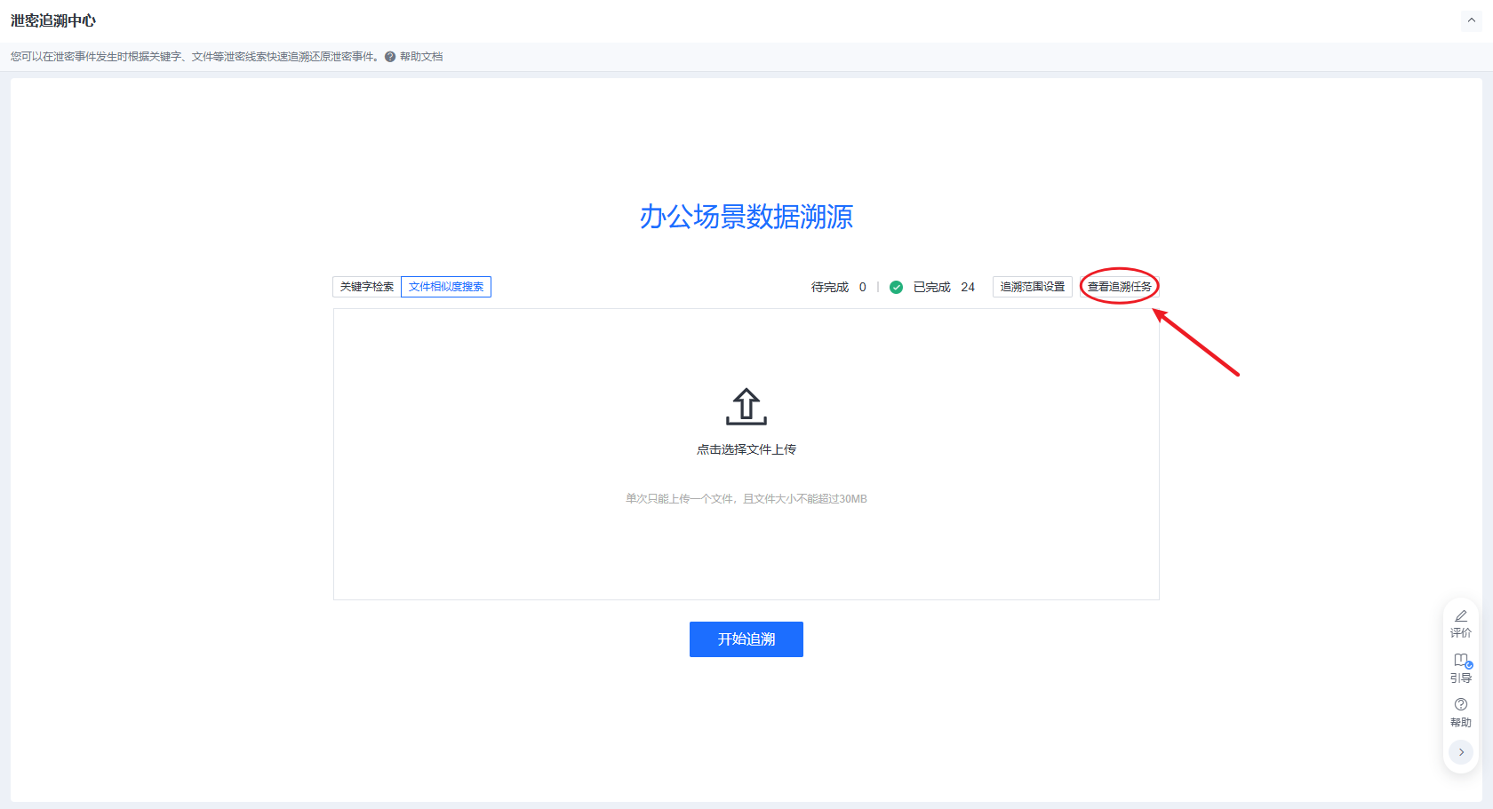Collapse the header using top-right chevron
Viewport: 1493px width, 809px height.
(1471, 20)
